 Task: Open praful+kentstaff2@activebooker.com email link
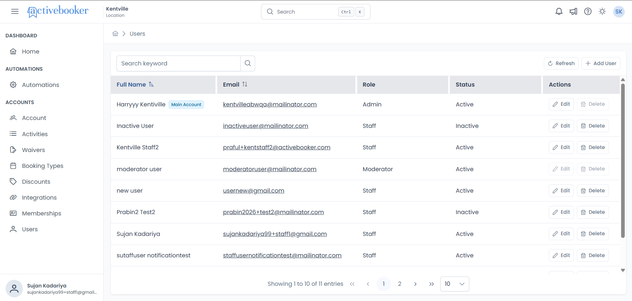277,147
